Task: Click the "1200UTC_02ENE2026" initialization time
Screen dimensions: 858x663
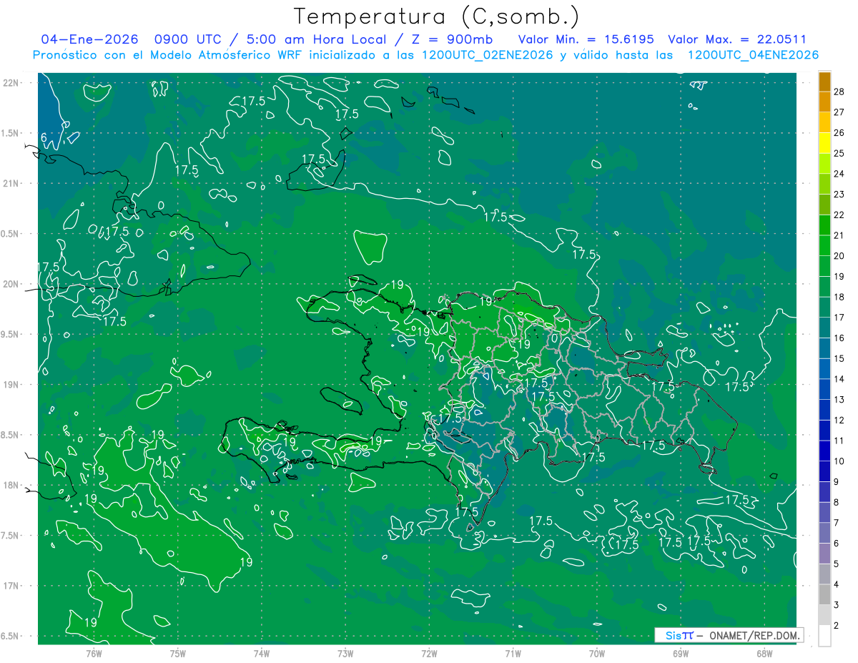Action: tap(486, 55)
